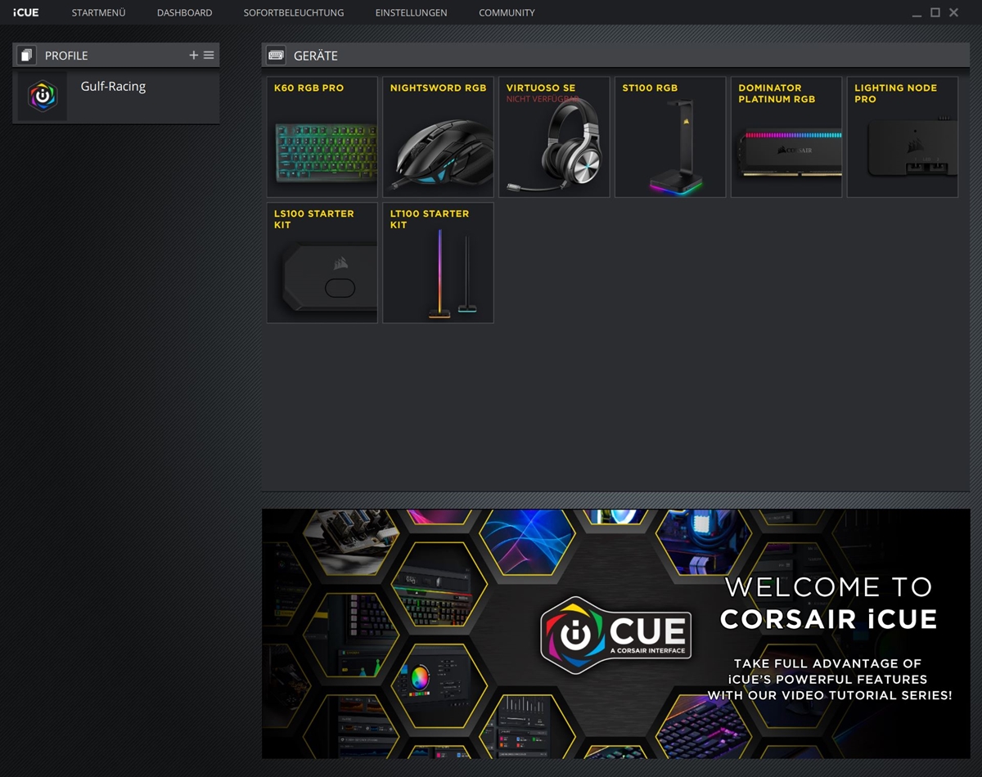Maximize the iCUE window
Viewport: 982px width, 777px height.
click(935, 13)
